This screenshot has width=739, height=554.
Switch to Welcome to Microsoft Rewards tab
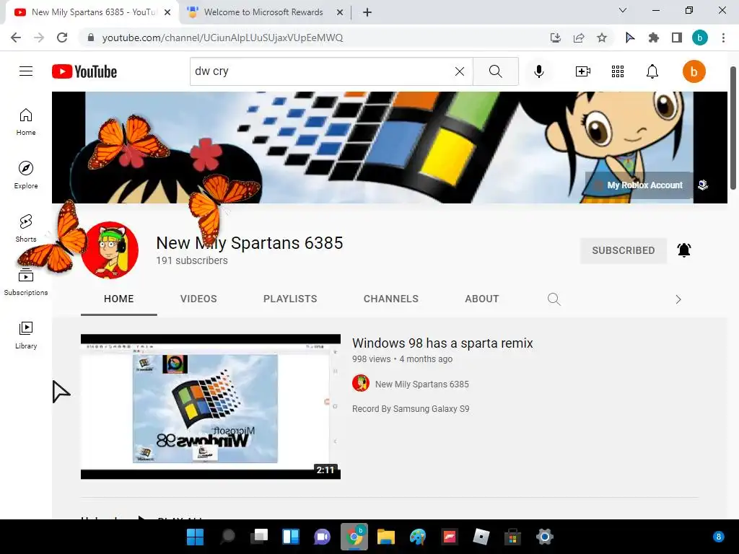coord(264,12)
